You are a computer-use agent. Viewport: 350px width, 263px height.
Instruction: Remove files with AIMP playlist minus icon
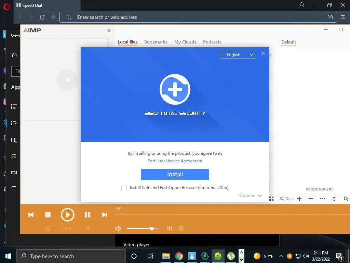[x=311, y=199]
